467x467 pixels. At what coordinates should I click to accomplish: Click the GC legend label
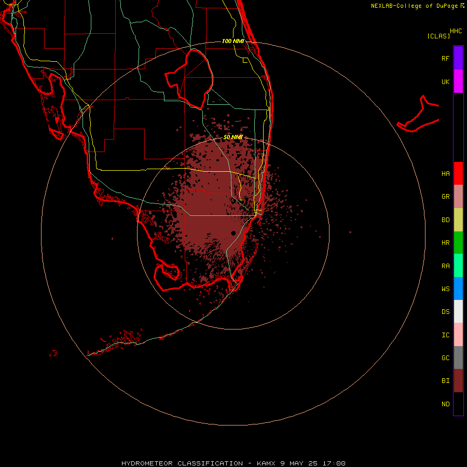pyautogui.click(x=445, y=358)
